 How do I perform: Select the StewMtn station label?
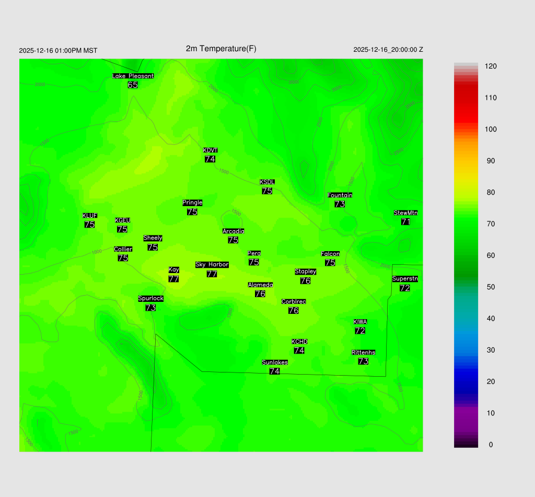click(405, 213)
